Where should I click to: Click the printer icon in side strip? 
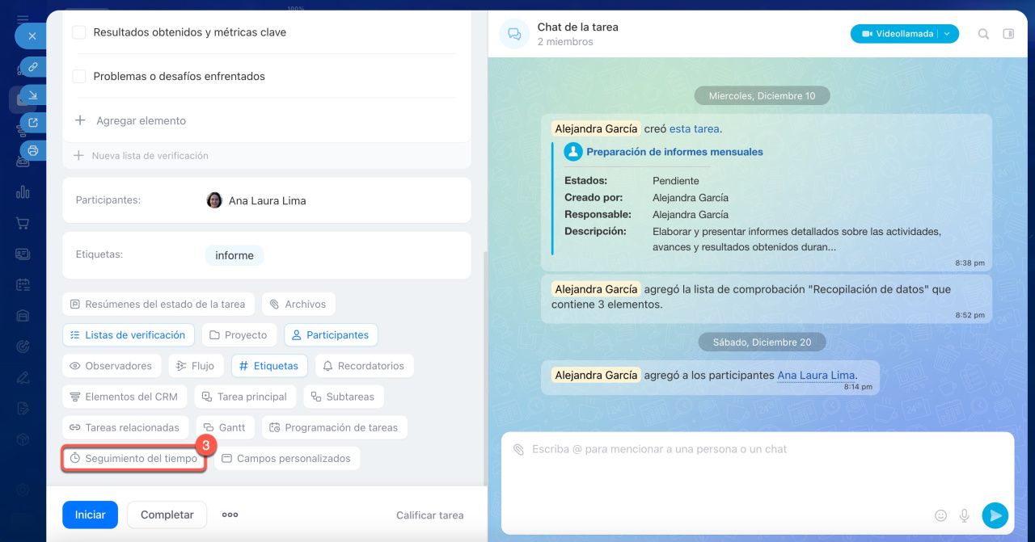tap(33, 150)
